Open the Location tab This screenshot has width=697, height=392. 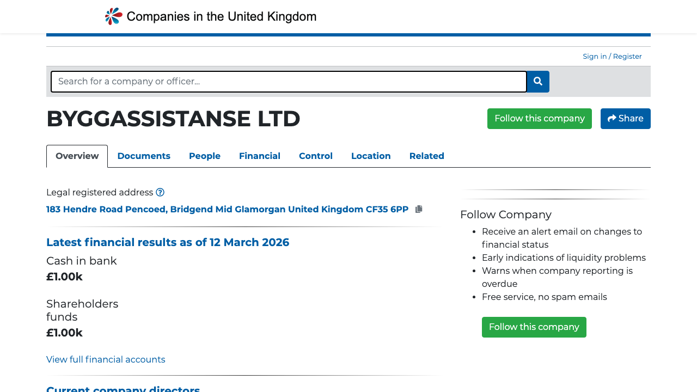click(371, 156)
